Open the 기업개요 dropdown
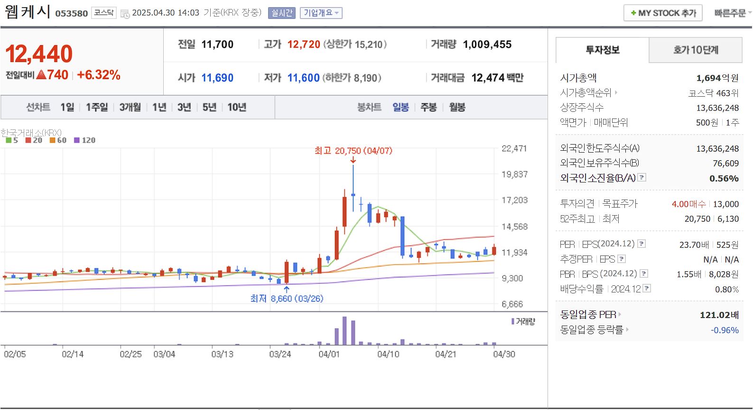This screenshot has width=753, height=410. (x=321, y=13)
